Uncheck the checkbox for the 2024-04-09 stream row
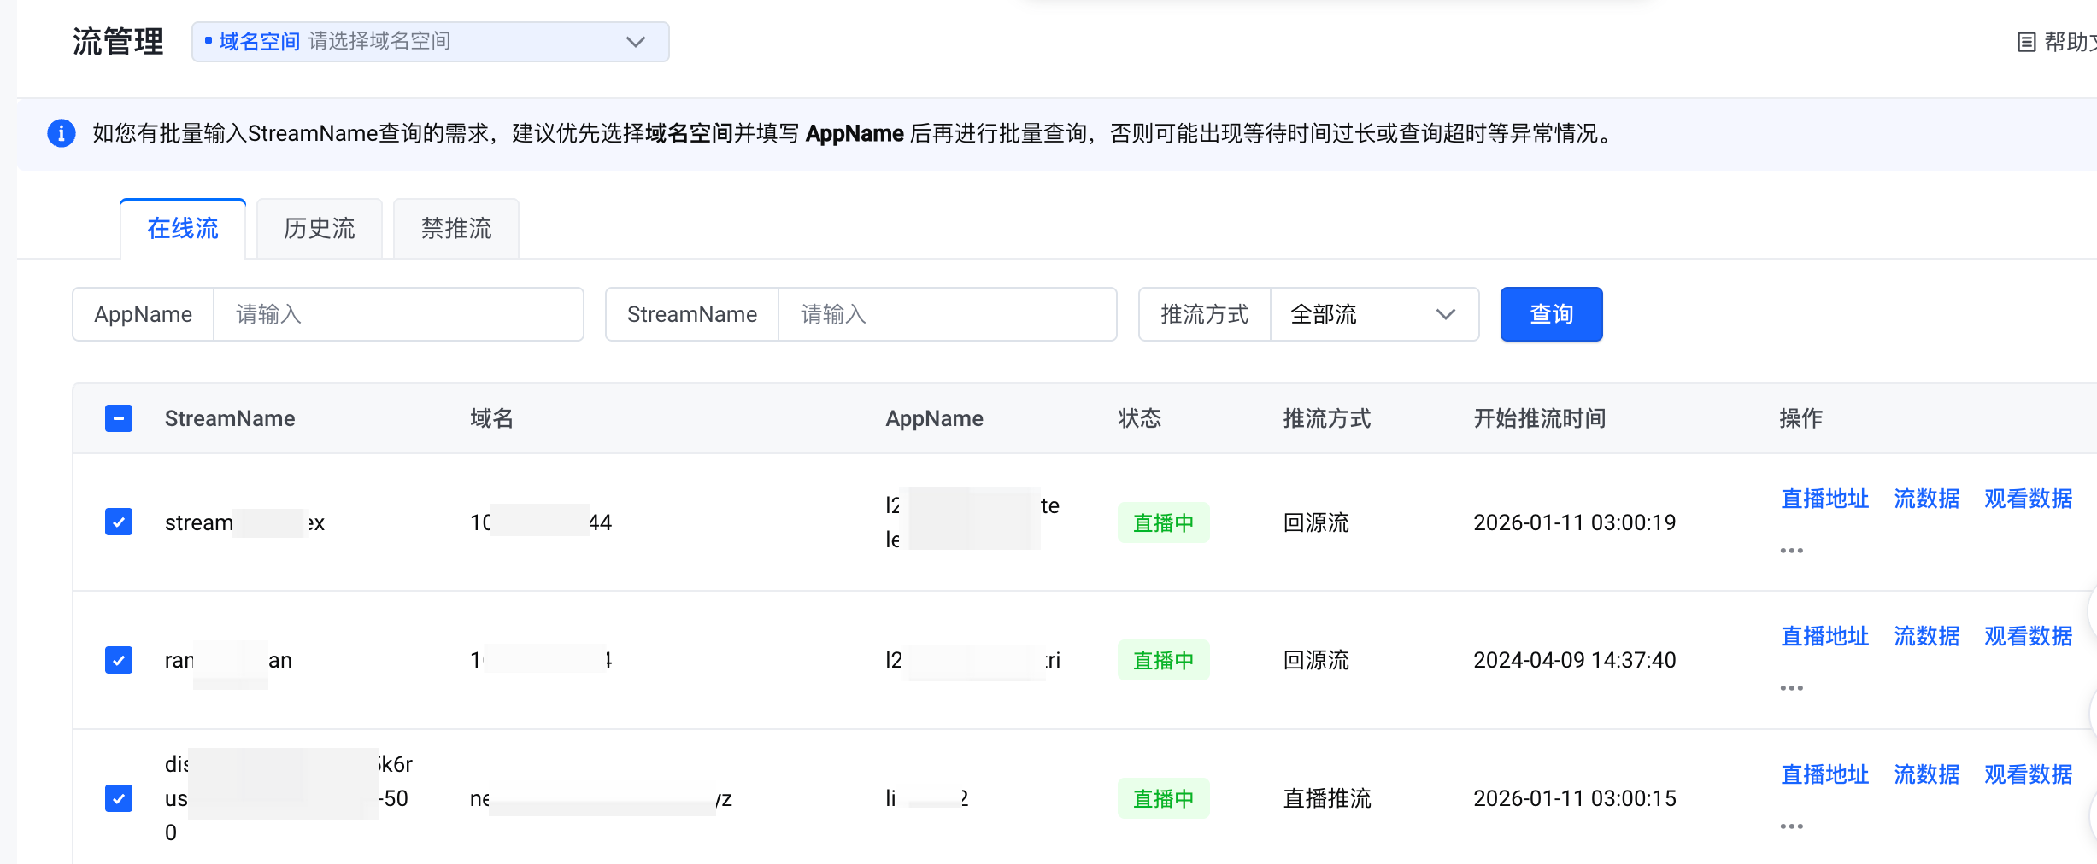The height and width of the screenshot is (864, 2097). tap(119, 660)
